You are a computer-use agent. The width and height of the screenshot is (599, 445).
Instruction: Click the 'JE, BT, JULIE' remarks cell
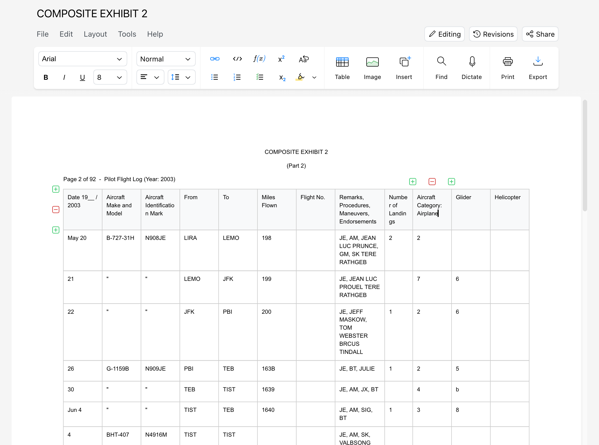click(360, 371)
